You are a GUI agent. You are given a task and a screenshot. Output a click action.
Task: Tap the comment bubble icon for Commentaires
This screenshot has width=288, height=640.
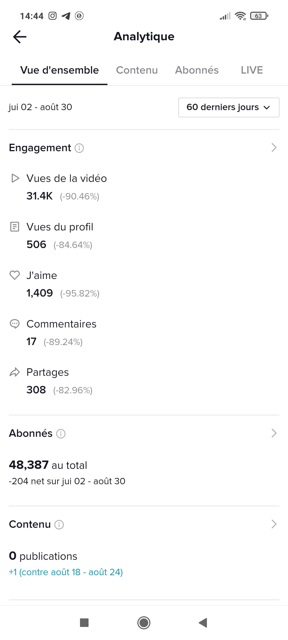coord(15,324)
